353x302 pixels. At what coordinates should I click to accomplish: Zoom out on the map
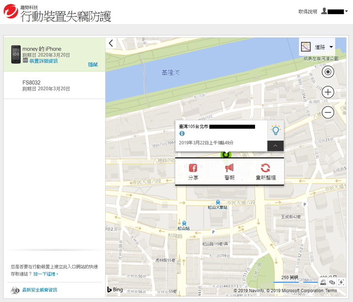(x=328, y=112)
